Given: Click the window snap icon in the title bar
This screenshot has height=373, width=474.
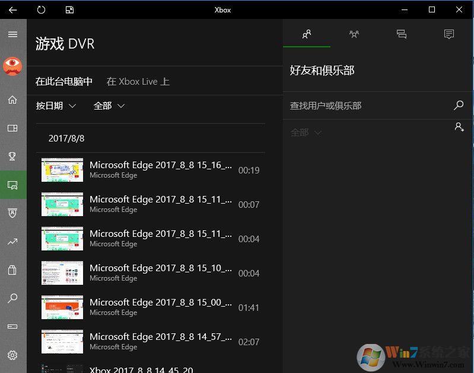Looking at the screenshot, I should click(x=69, y=10).
